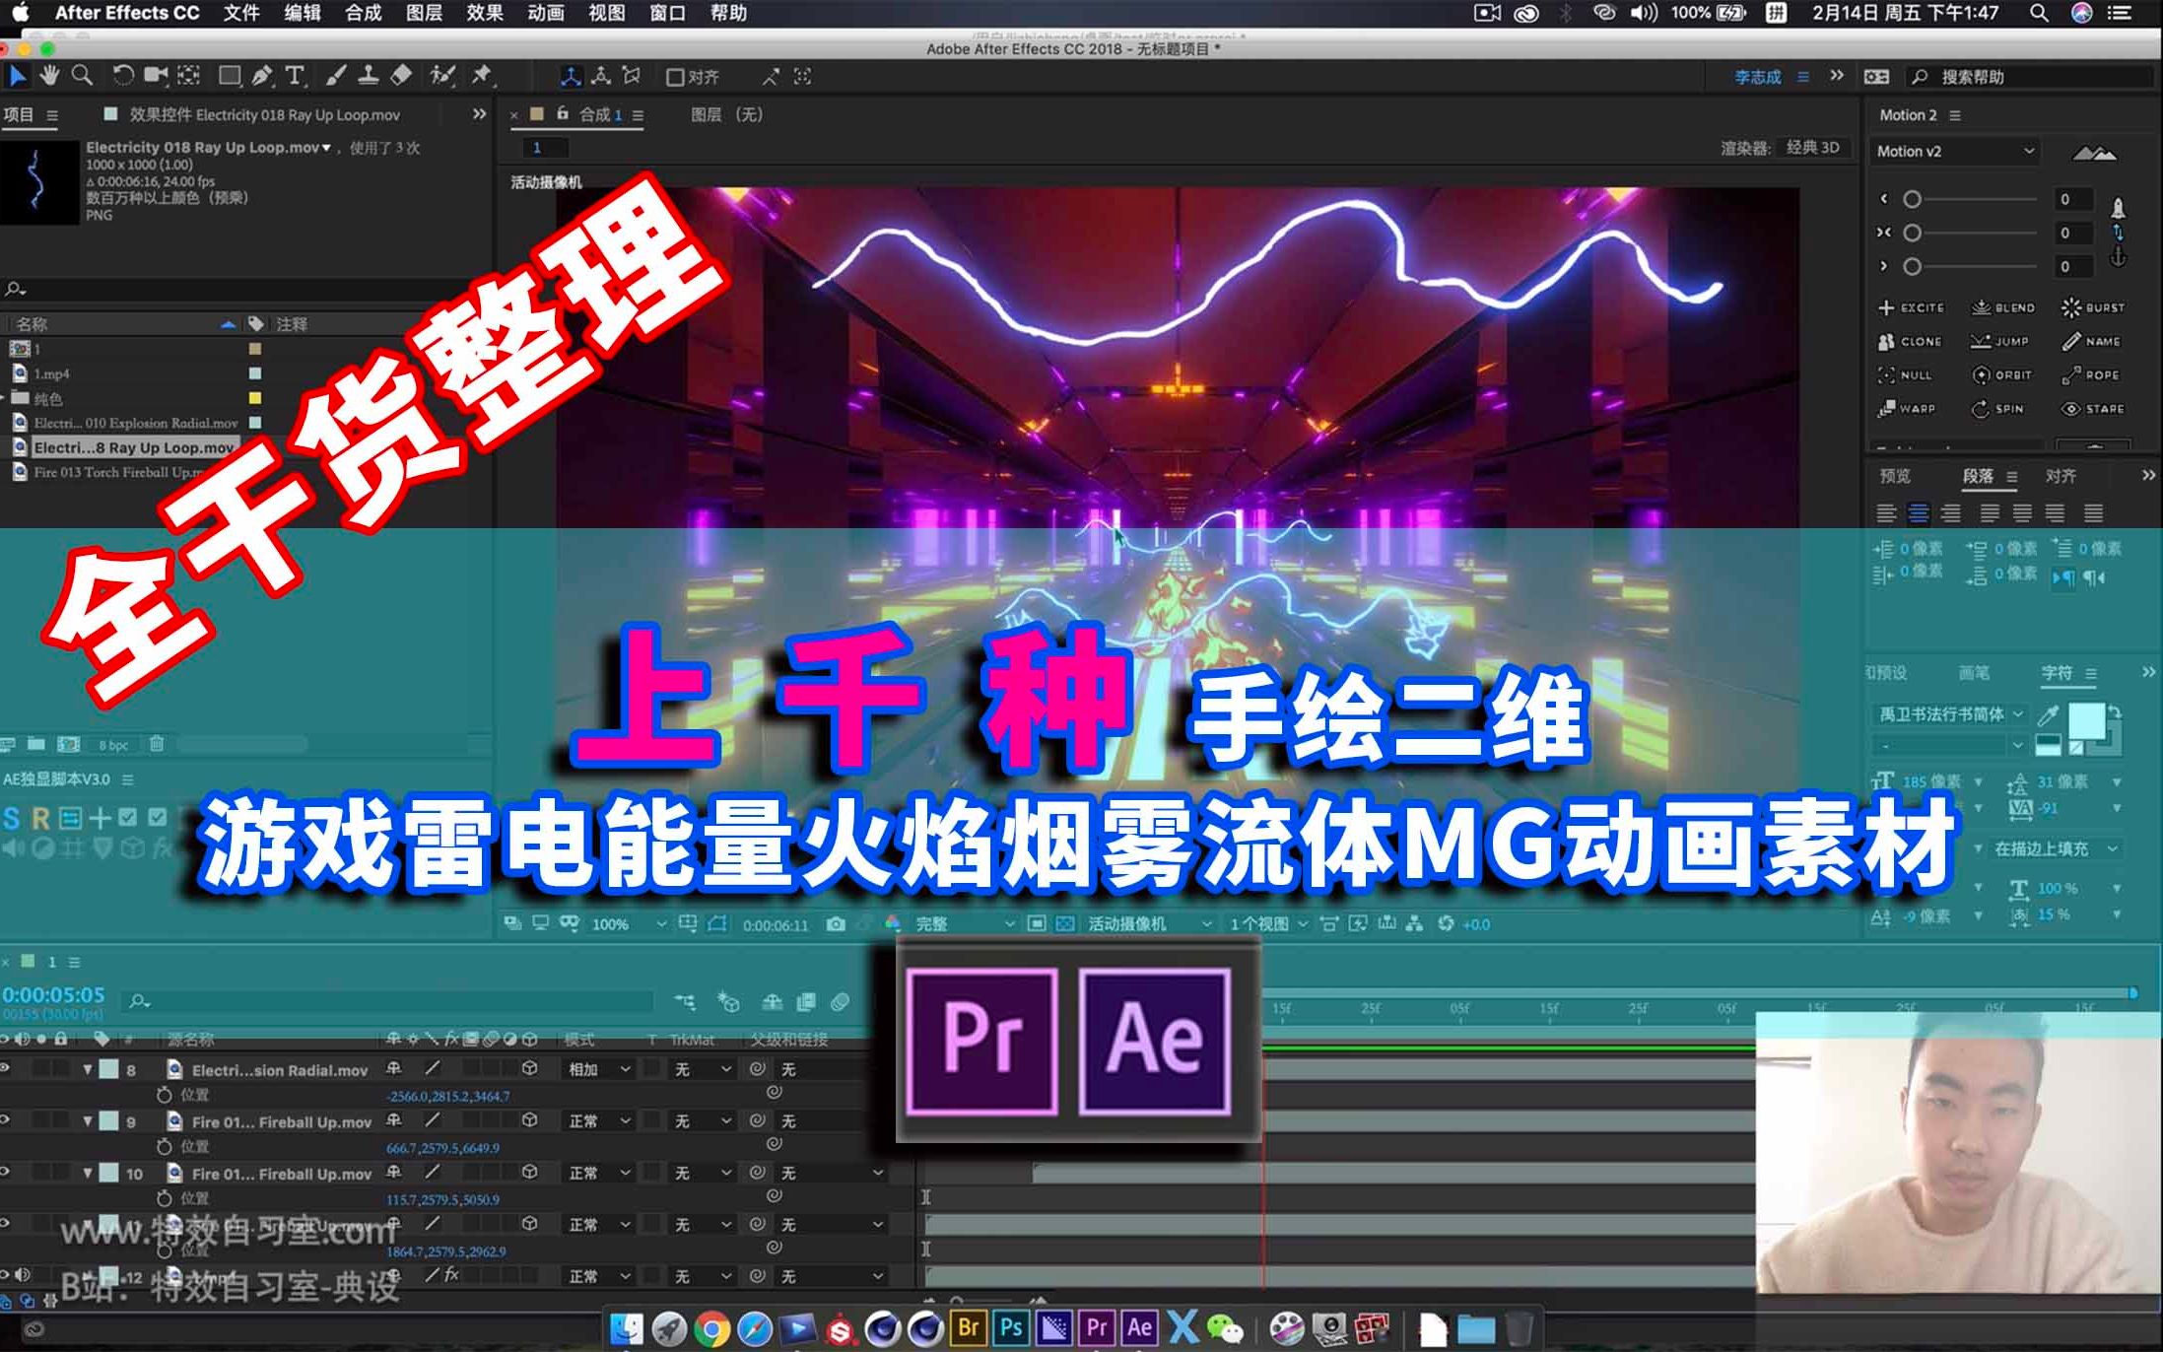This screenshot has width=2163, height=1352.
Task: Click Motion 2 BLEND tool
Action: click(2002, 307)
